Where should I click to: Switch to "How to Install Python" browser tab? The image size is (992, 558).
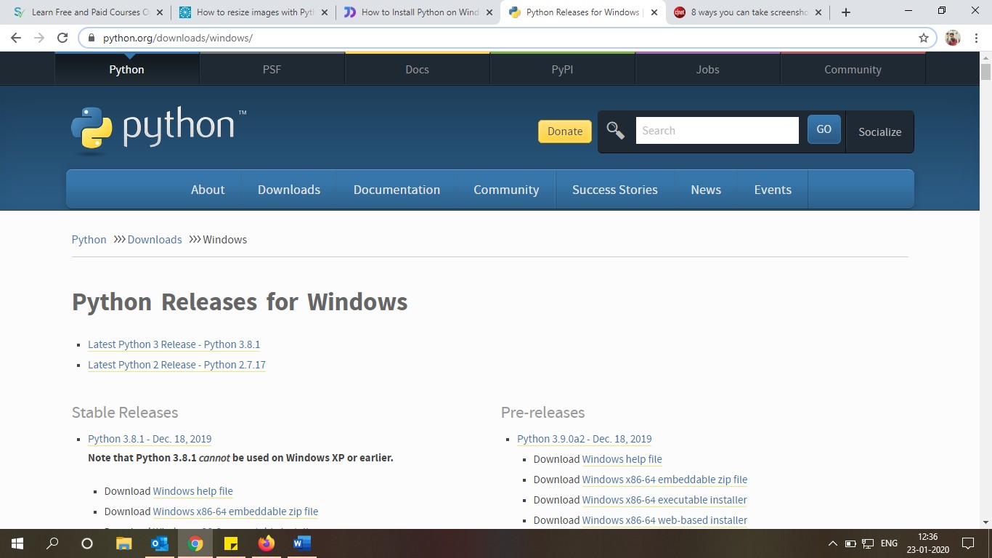(x=418, y=12)
